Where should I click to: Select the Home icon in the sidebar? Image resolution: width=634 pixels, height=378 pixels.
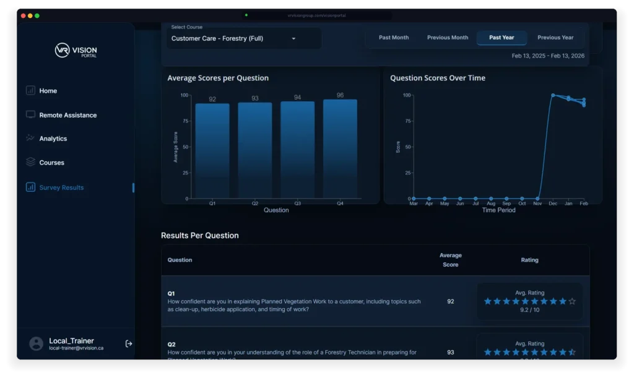point(30,90)
